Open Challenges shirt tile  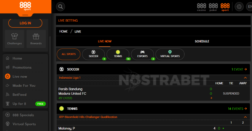click(x=15, y=39)
